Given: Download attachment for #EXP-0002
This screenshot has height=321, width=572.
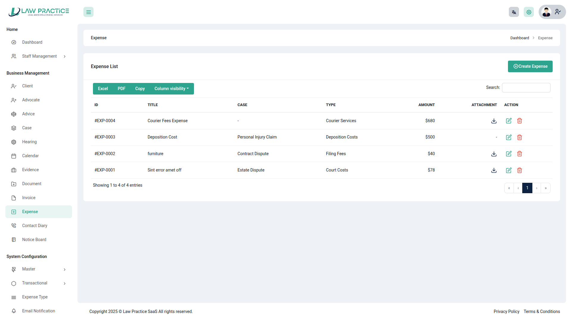Looking at the screenshot, I should coord(494,154).
